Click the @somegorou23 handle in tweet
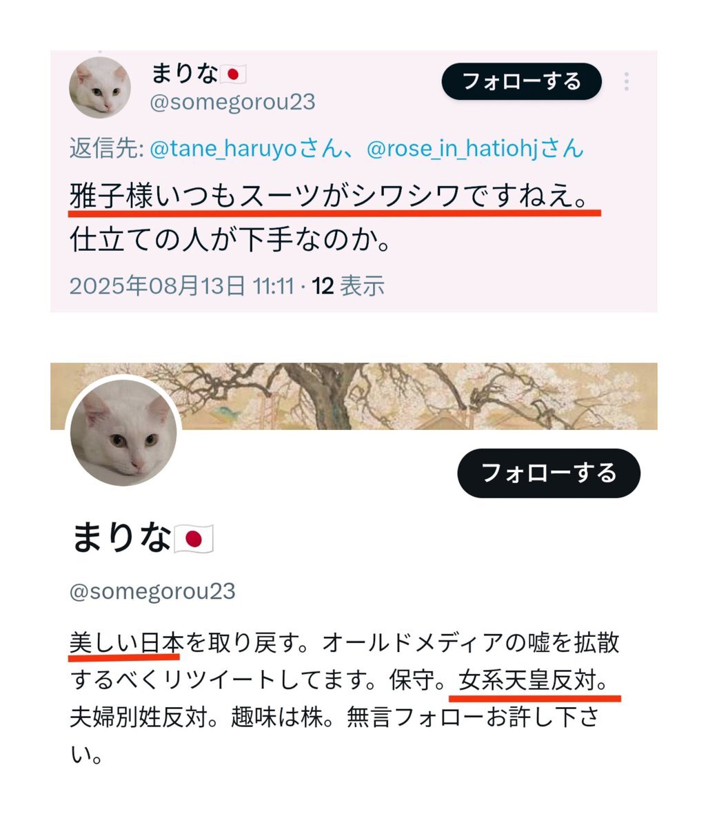Viewport: 708px width, 827px height. point(233,102)
